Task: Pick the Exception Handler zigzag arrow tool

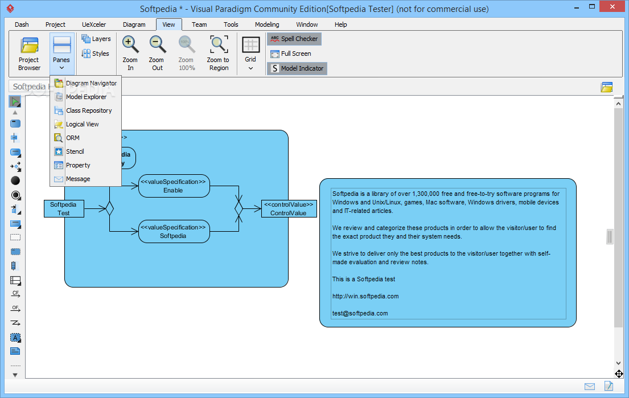Action: point(15,323)
